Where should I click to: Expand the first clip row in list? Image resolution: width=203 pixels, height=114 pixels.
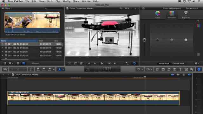(x=2, y=44)
